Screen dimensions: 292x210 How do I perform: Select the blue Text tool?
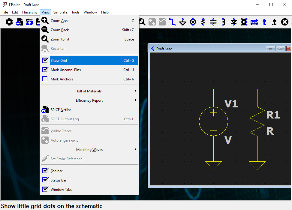tap(264, 22)
